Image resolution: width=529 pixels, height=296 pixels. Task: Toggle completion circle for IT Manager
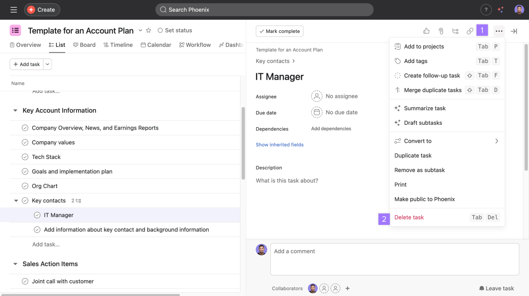[x=37, y=215]
